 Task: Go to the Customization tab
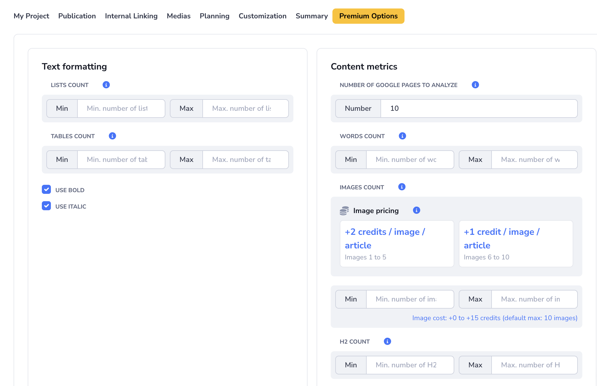[x=262, y=16]
